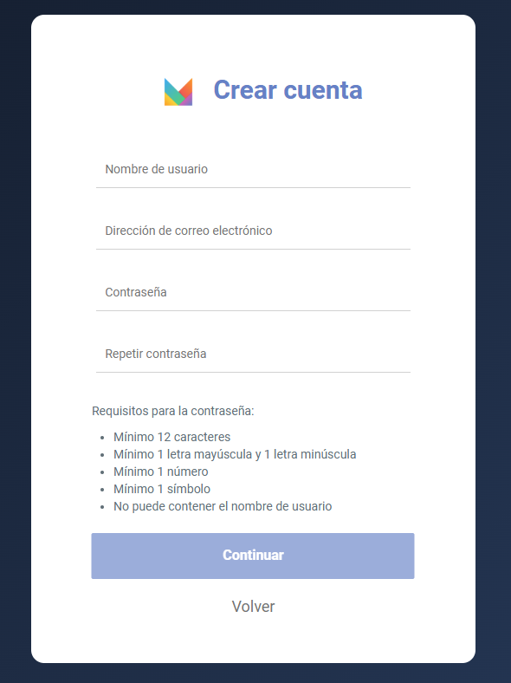This screenshot has height=683, width=511.
Task: Click the 'Continuar' button
Action: click(253, 556)
